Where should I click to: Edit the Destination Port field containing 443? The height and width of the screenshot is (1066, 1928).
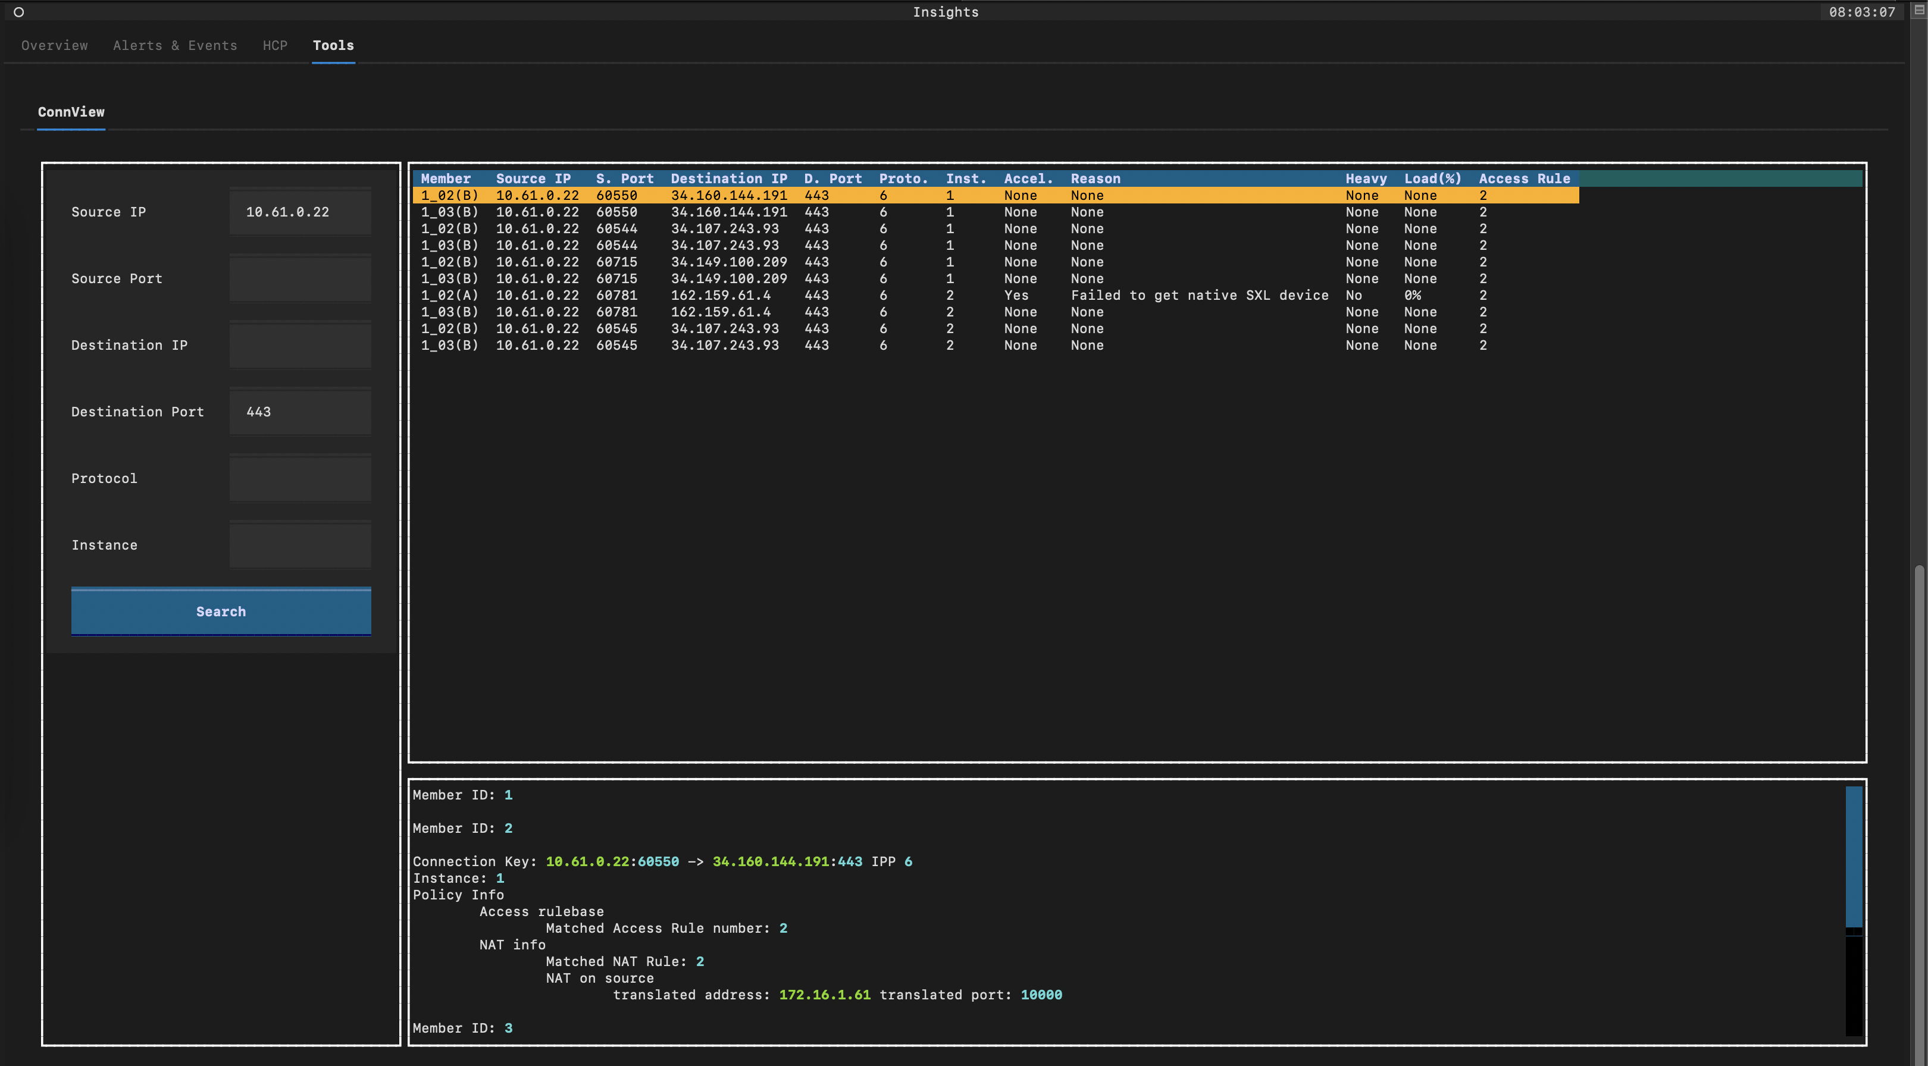click(x=299, y=412)
